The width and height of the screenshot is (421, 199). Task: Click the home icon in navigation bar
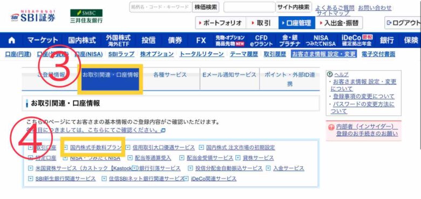[x=12, y=40]
